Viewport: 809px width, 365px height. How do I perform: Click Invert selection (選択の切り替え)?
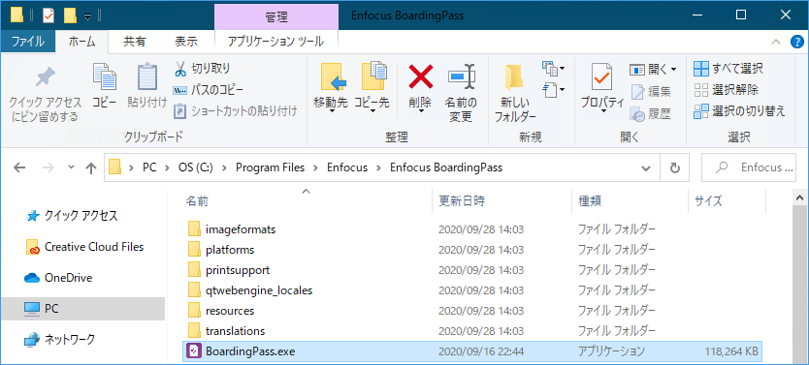click(x=740, y=110)
